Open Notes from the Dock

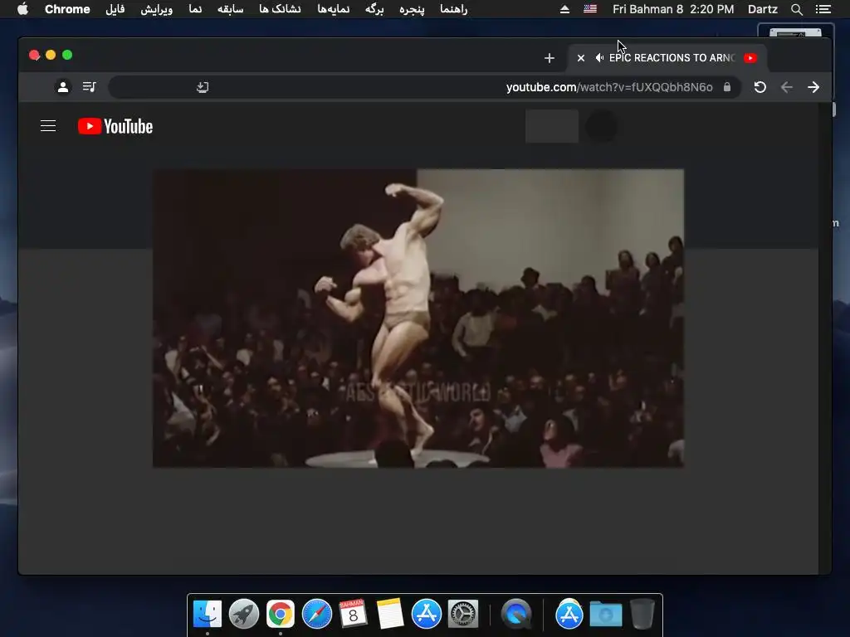[x=390, y=614]
